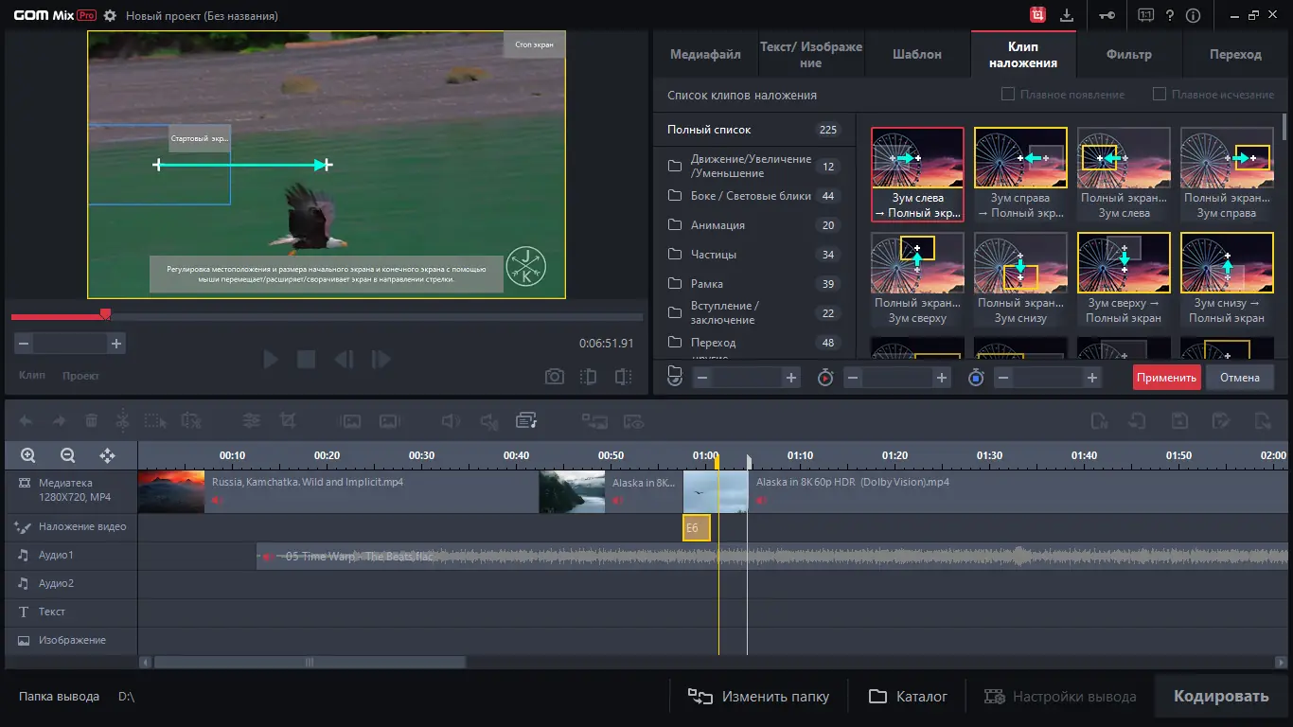
Task: Click the red screen capture icon
Action: pos(1038,16)
